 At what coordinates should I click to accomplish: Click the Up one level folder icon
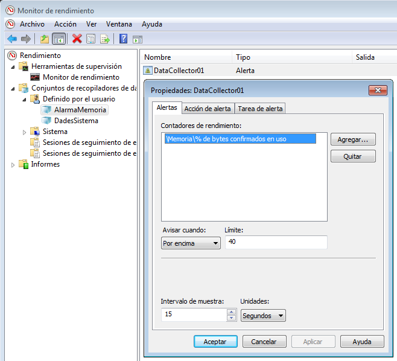point(45,39)
